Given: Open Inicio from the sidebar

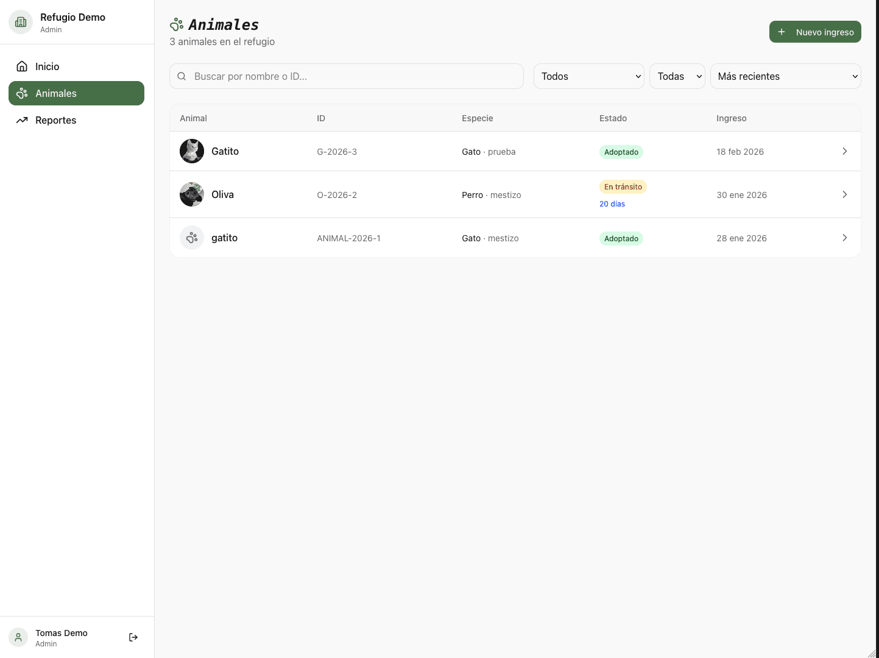Looking at the screenshot, I should tap(48, 66).
